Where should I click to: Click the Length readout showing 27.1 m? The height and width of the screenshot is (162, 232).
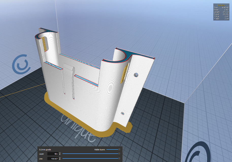(225, 12)
